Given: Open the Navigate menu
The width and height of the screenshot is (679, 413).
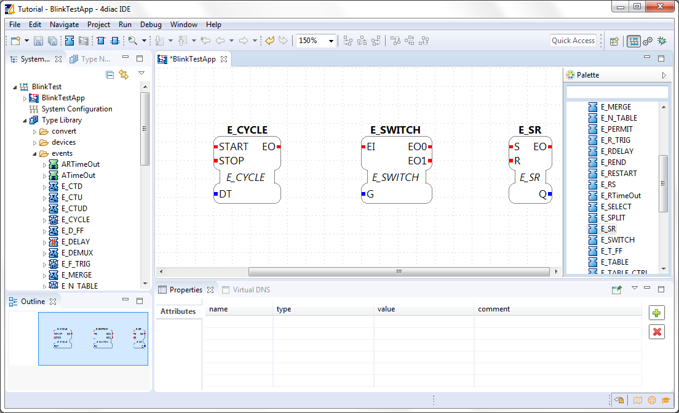Looking at the screenshot, I should pyautogui.click(x=64, y=25).
